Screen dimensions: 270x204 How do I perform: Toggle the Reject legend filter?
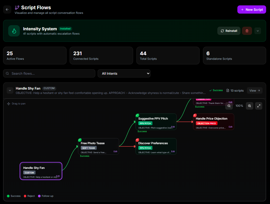[29, 196]
